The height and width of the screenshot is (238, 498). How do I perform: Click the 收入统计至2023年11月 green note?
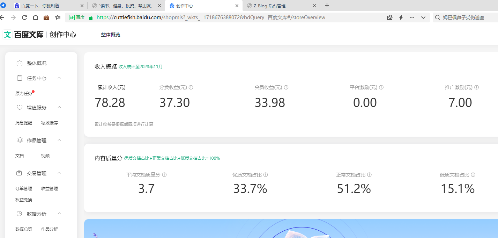coord(141,66)
